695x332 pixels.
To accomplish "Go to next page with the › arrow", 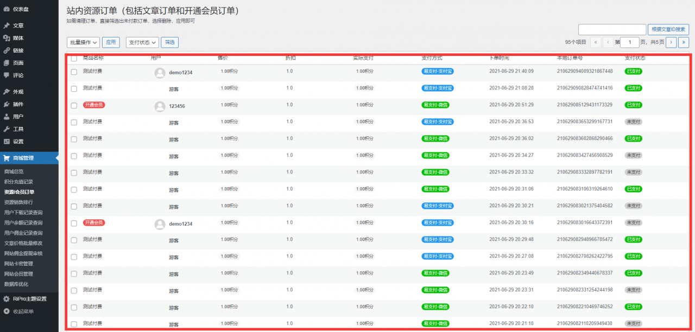I will pyautogui.click(x=672, y=42).
